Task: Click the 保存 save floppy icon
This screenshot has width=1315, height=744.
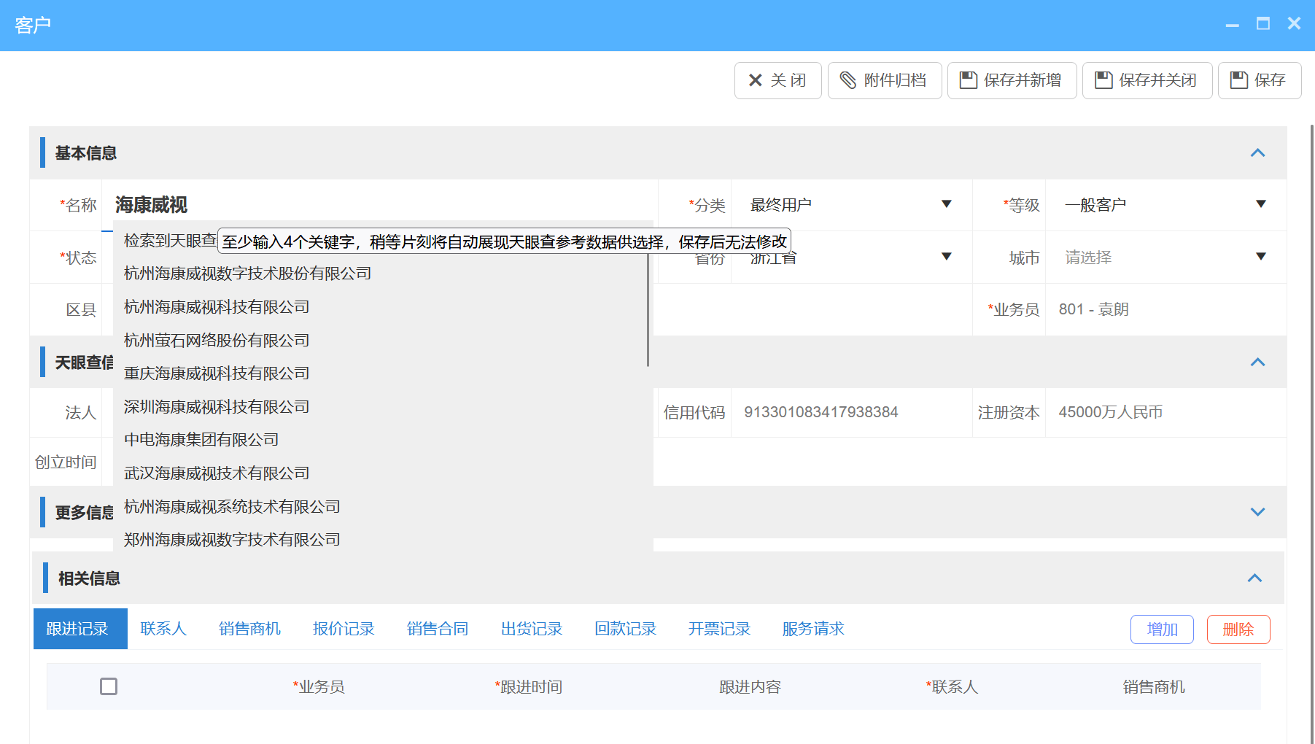Action: click(1240, 80)
